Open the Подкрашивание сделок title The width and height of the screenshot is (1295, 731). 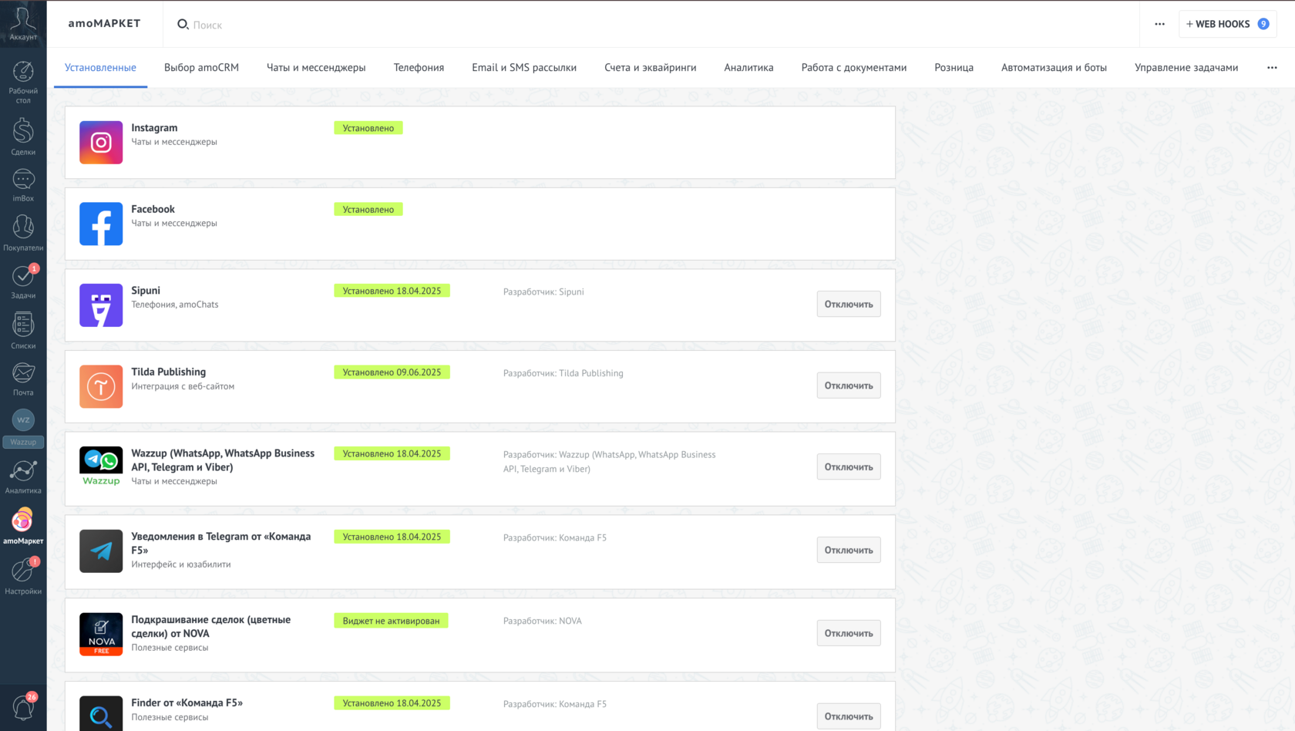(210, 627)
